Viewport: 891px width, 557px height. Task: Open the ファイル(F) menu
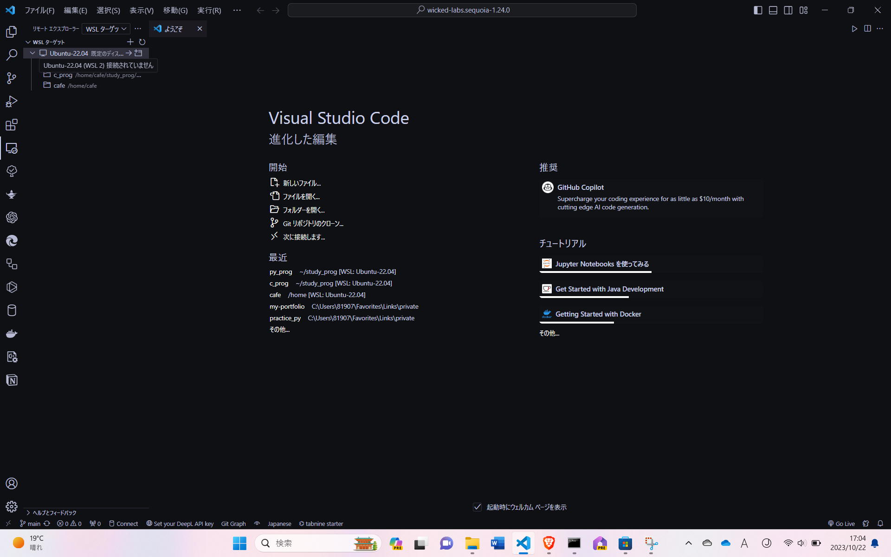pyautogui.click(x=39, y=10)
